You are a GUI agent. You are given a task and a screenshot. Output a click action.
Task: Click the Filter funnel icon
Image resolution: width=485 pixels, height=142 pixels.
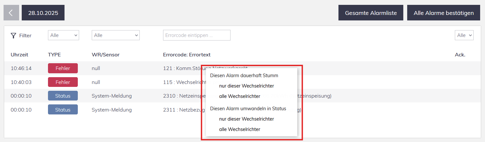coord(13,36)
